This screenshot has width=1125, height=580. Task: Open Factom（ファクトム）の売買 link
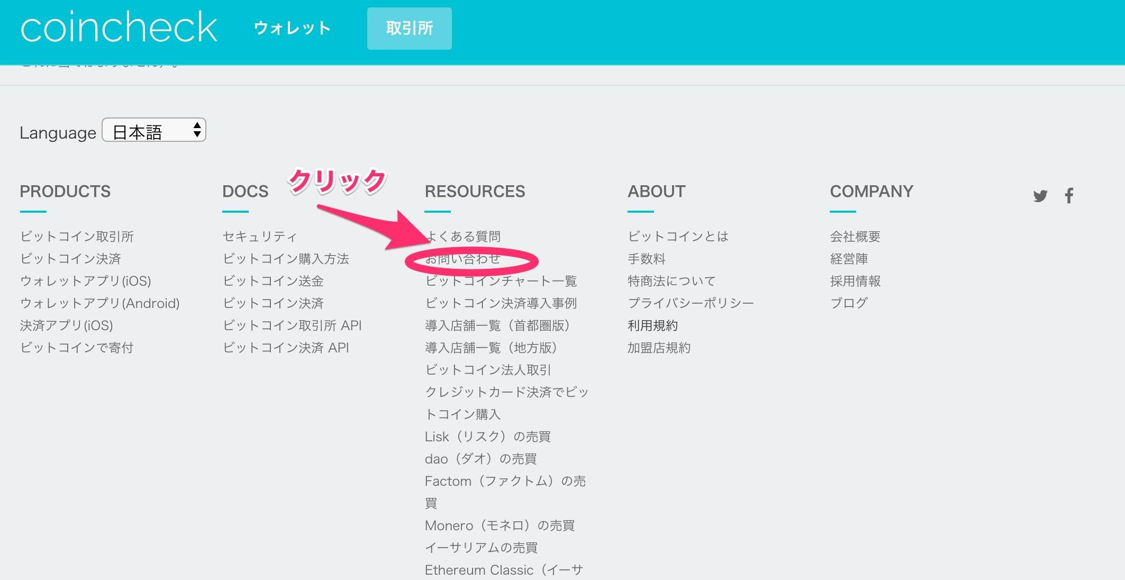pos(505,492)
